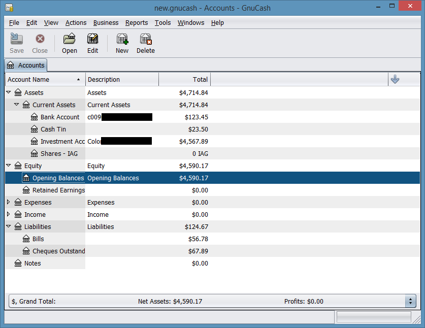Click the window resize grip corner

point(416,319)
